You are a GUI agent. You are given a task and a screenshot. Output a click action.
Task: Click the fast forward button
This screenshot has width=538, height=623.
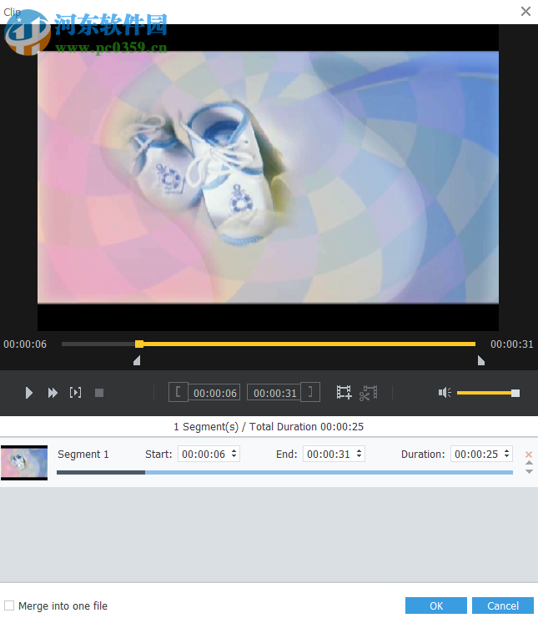[x=53, y=393]
